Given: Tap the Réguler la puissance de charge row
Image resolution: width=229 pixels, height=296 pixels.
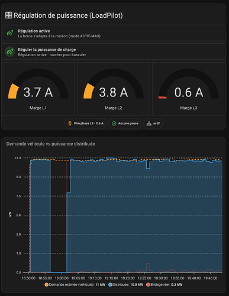Looking at the screenshot, I should coord(114,52).
